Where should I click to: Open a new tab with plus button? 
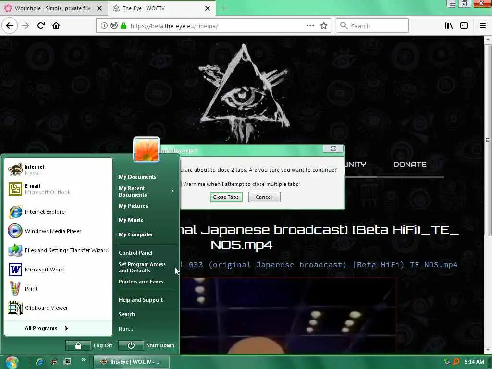224,8
